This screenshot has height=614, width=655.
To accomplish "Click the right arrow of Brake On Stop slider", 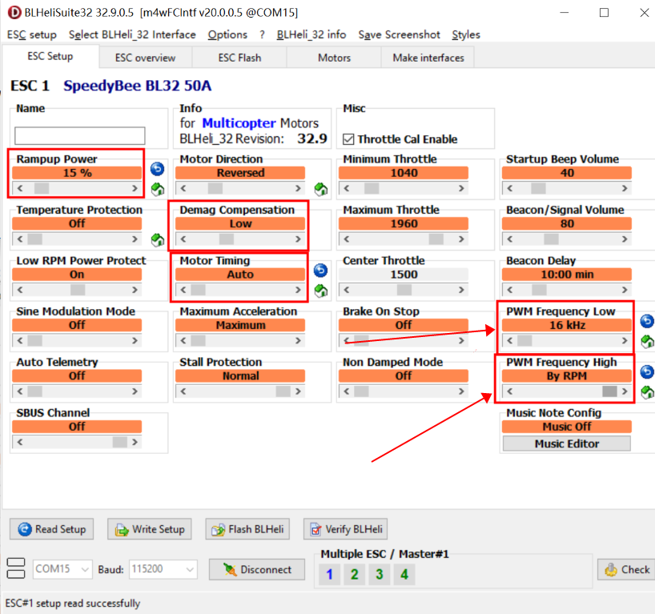I will tap(461, 341).
